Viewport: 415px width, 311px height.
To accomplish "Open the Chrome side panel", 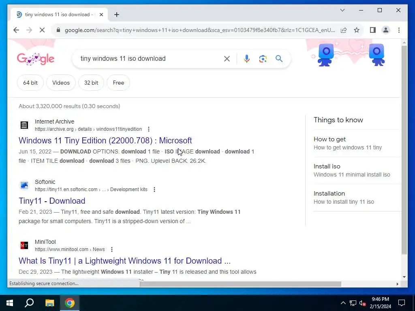I will [373, 30].
